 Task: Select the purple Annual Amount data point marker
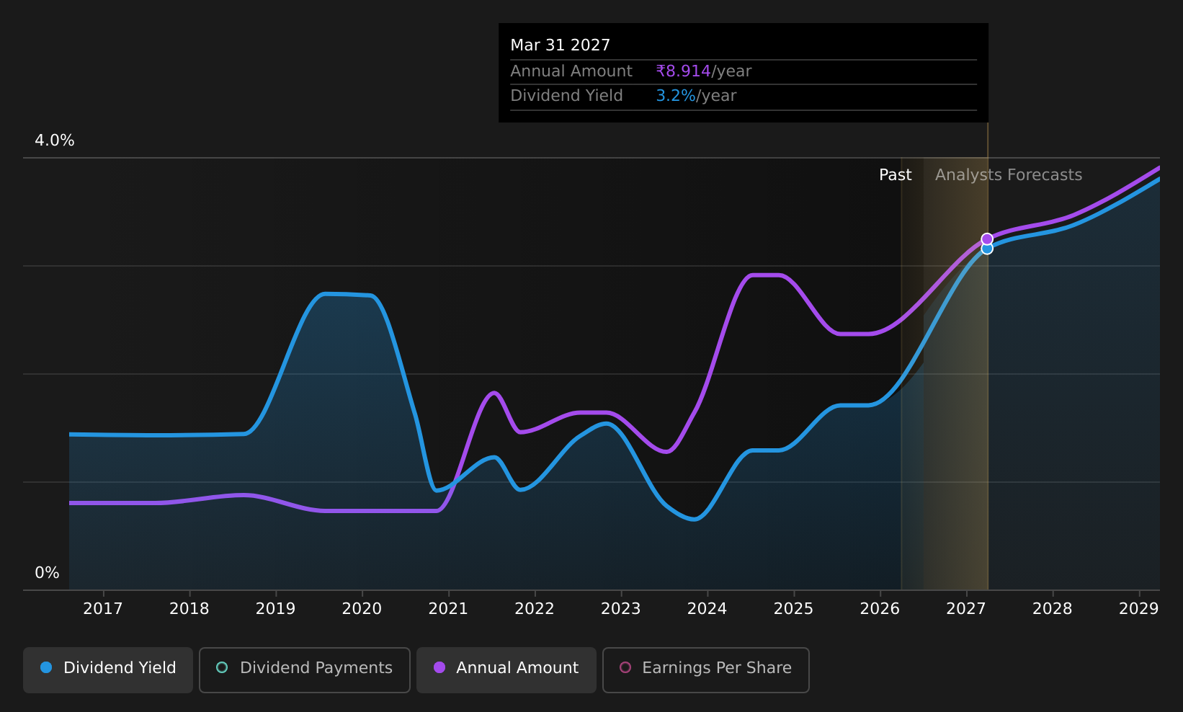987,239
